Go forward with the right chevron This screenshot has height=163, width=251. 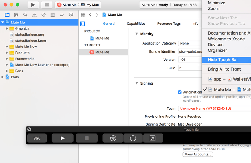[x=97, y=15]
